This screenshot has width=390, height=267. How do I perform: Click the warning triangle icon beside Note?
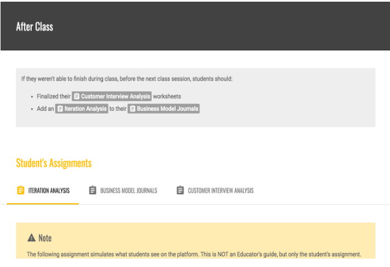point(31,238)
